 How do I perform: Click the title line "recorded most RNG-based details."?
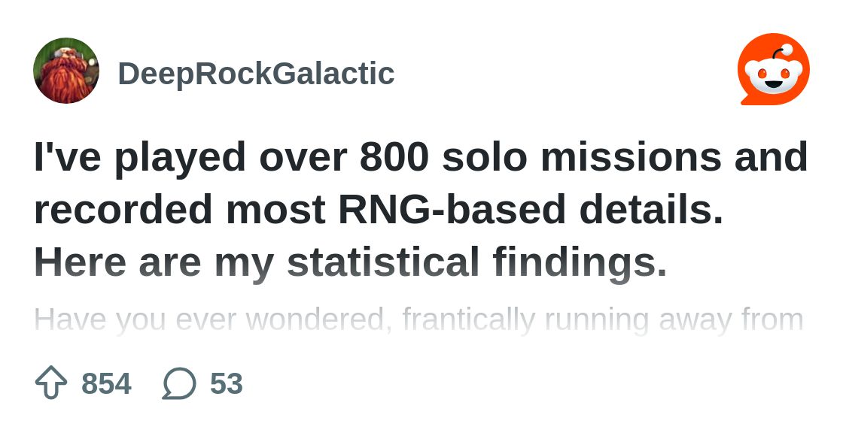coord(379,209)
